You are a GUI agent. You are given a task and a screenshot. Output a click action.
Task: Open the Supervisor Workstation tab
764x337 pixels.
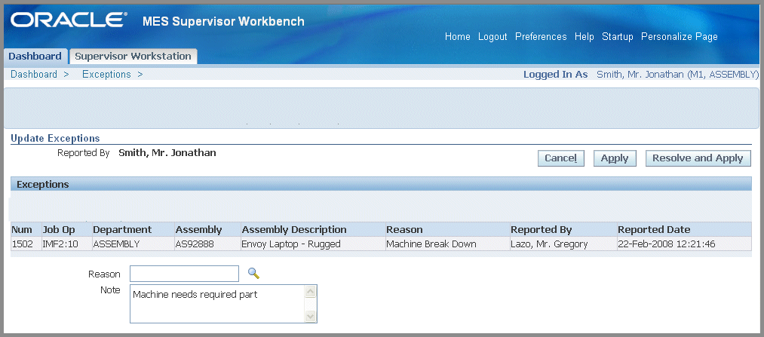(x=133, y=57)
